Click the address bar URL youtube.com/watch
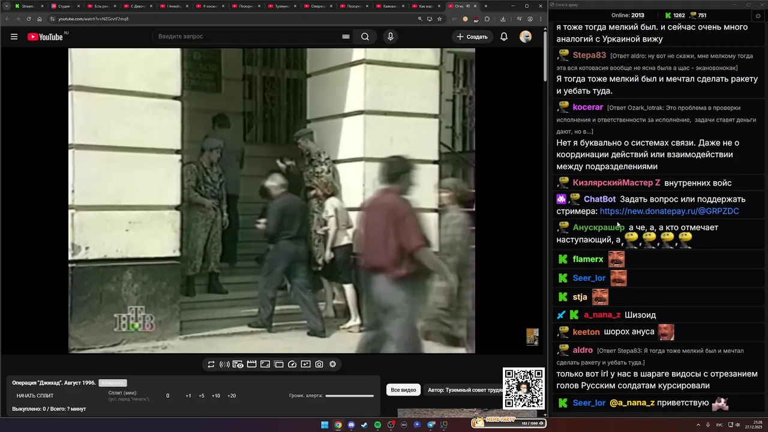768x432 pixels. (93, 19)
